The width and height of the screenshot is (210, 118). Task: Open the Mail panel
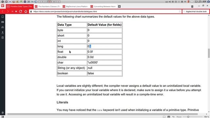pos(3,22)
